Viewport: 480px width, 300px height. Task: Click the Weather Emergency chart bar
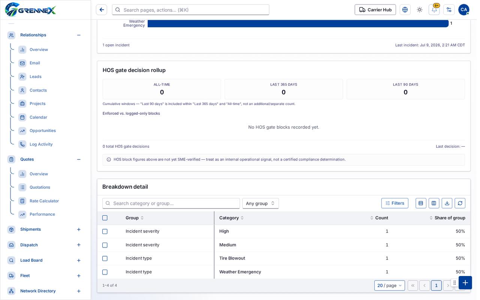pyautogui.click(x=298, y=23)
